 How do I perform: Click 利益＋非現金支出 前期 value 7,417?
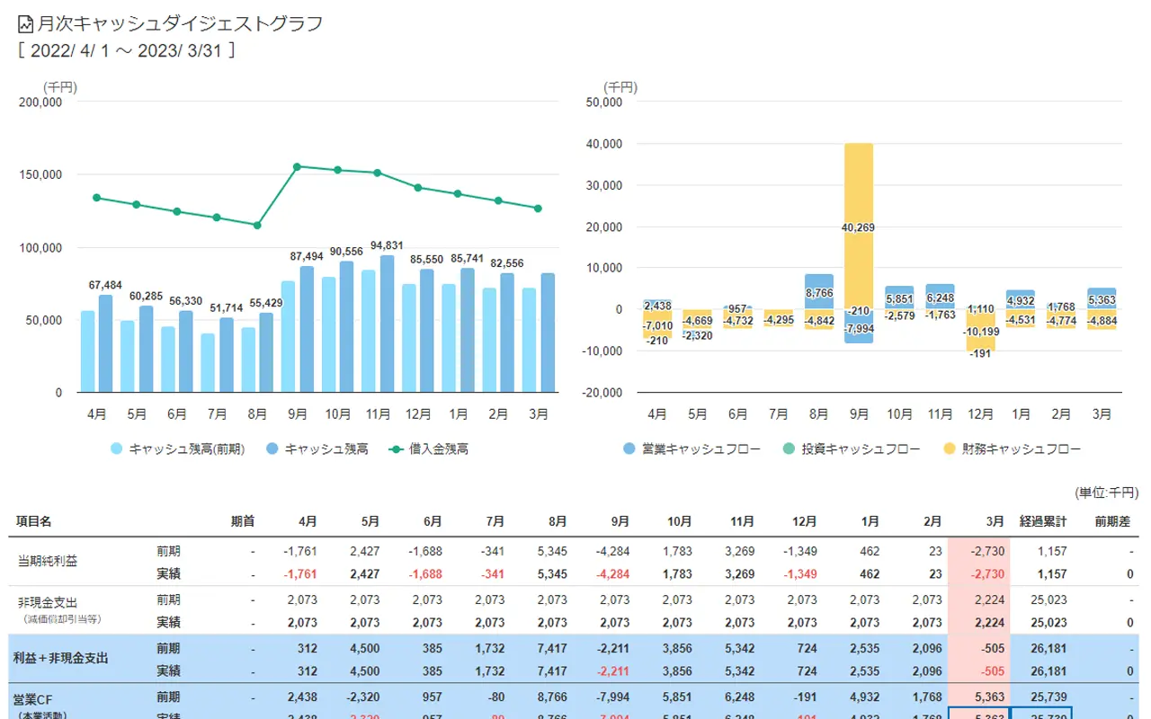[552, 648]
